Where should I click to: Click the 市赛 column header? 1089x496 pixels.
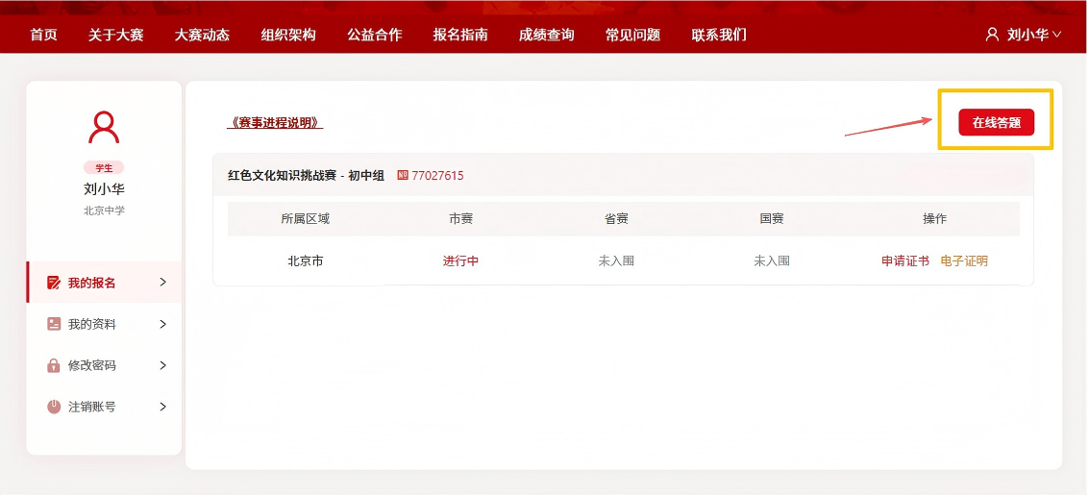(460, 219)
